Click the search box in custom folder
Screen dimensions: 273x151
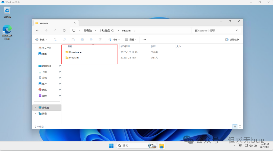[215, 30]
